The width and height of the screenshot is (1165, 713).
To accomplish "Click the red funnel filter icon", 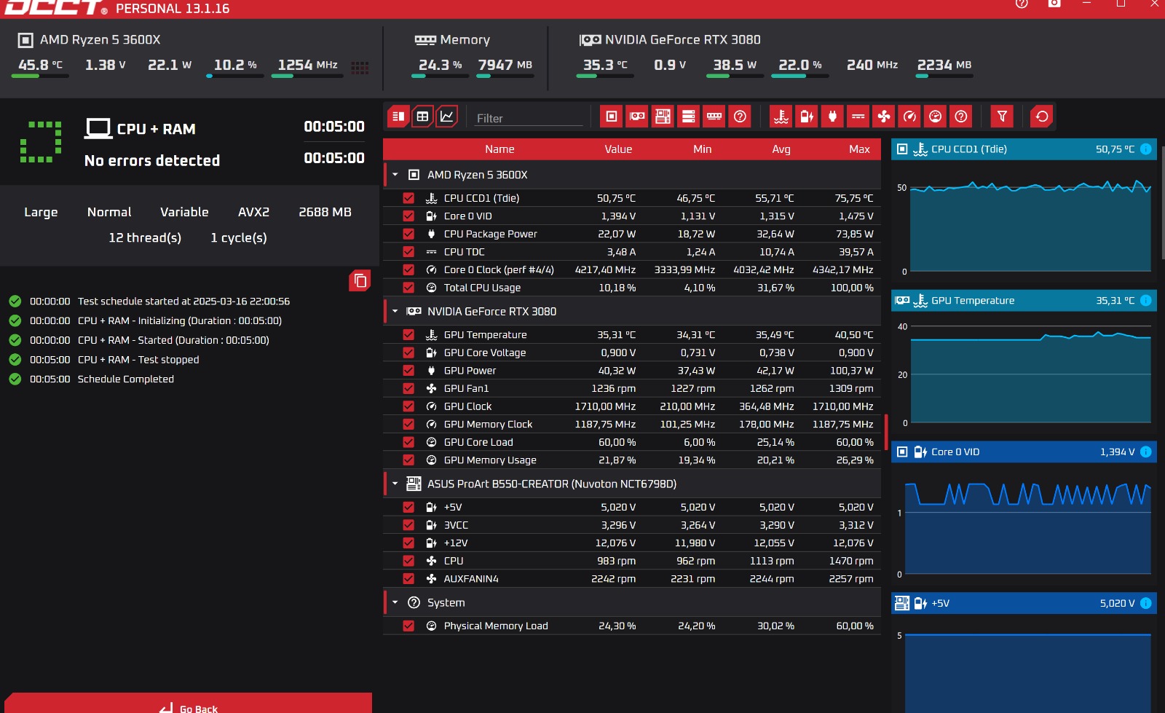I will point(1002,117).
